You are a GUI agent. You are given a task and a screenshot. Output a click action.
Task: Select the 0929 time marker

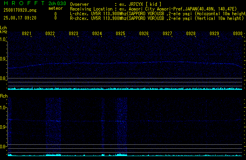click(214, 34)
